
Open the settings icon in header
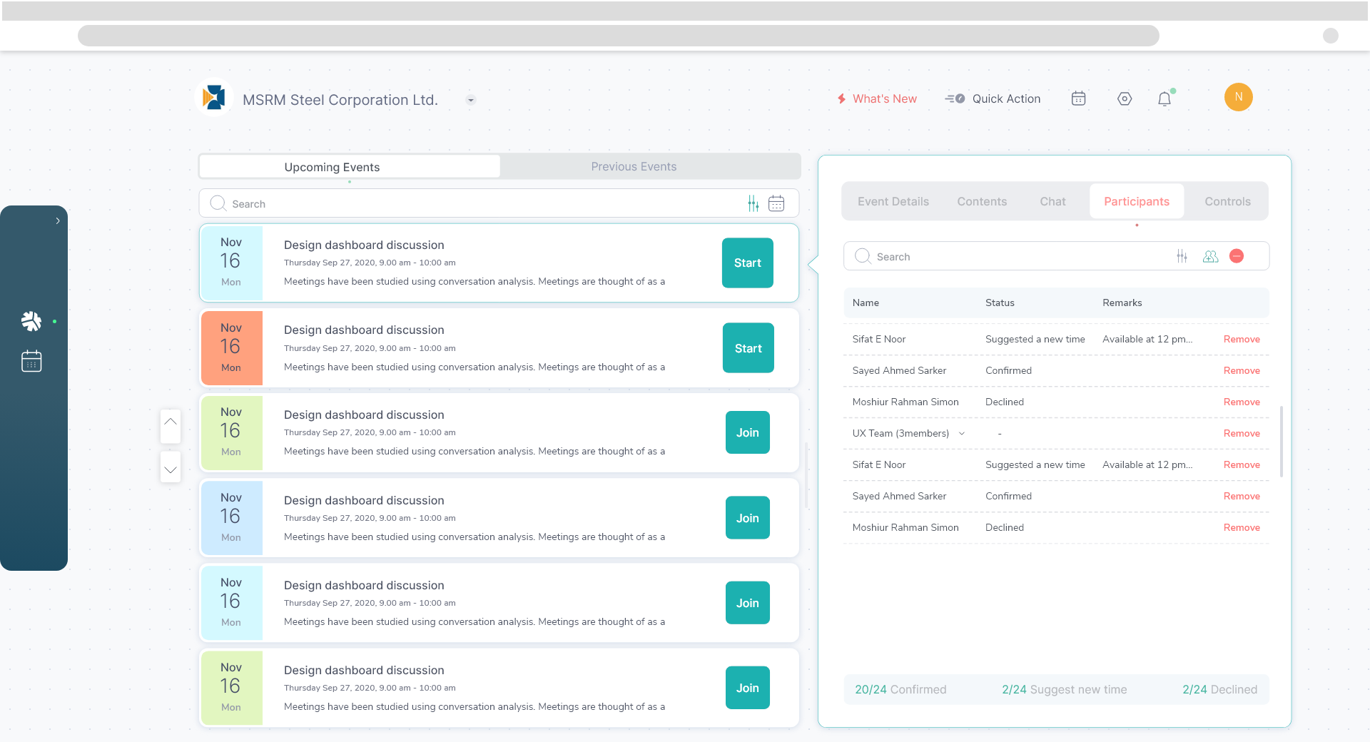[x=1125, y=98]
